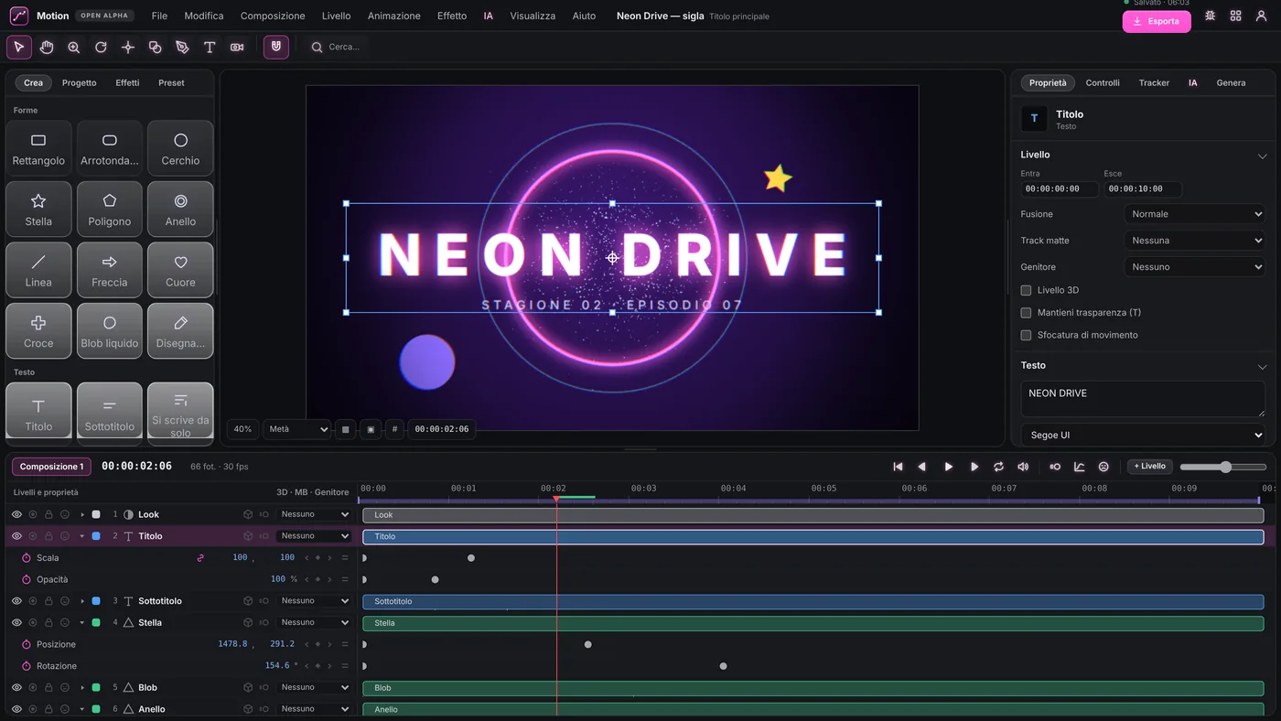Image resolution: width=1281 pixels, height=721 pixels.
Task: Open the Track matte dropdown
Action: click(1194, 241)
